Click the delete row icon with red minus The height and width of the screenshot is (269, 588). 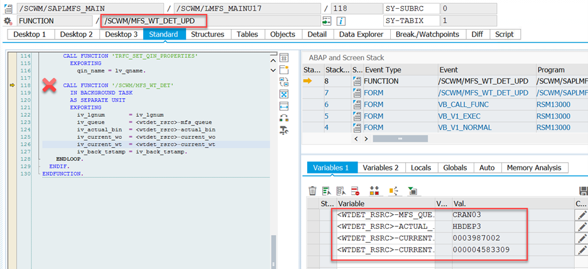point(355,191)
